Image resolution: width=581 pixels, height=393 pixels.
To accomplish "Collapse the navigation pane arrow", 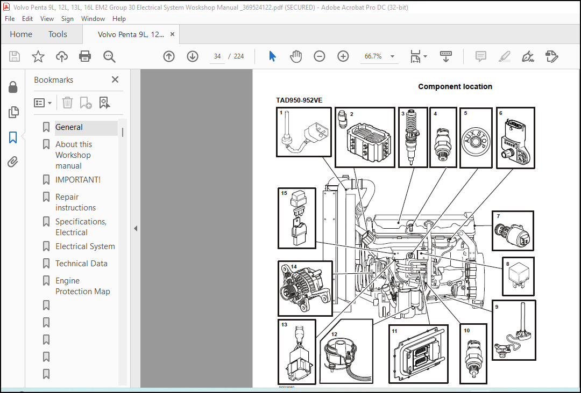I will click(x=136, y=229).
